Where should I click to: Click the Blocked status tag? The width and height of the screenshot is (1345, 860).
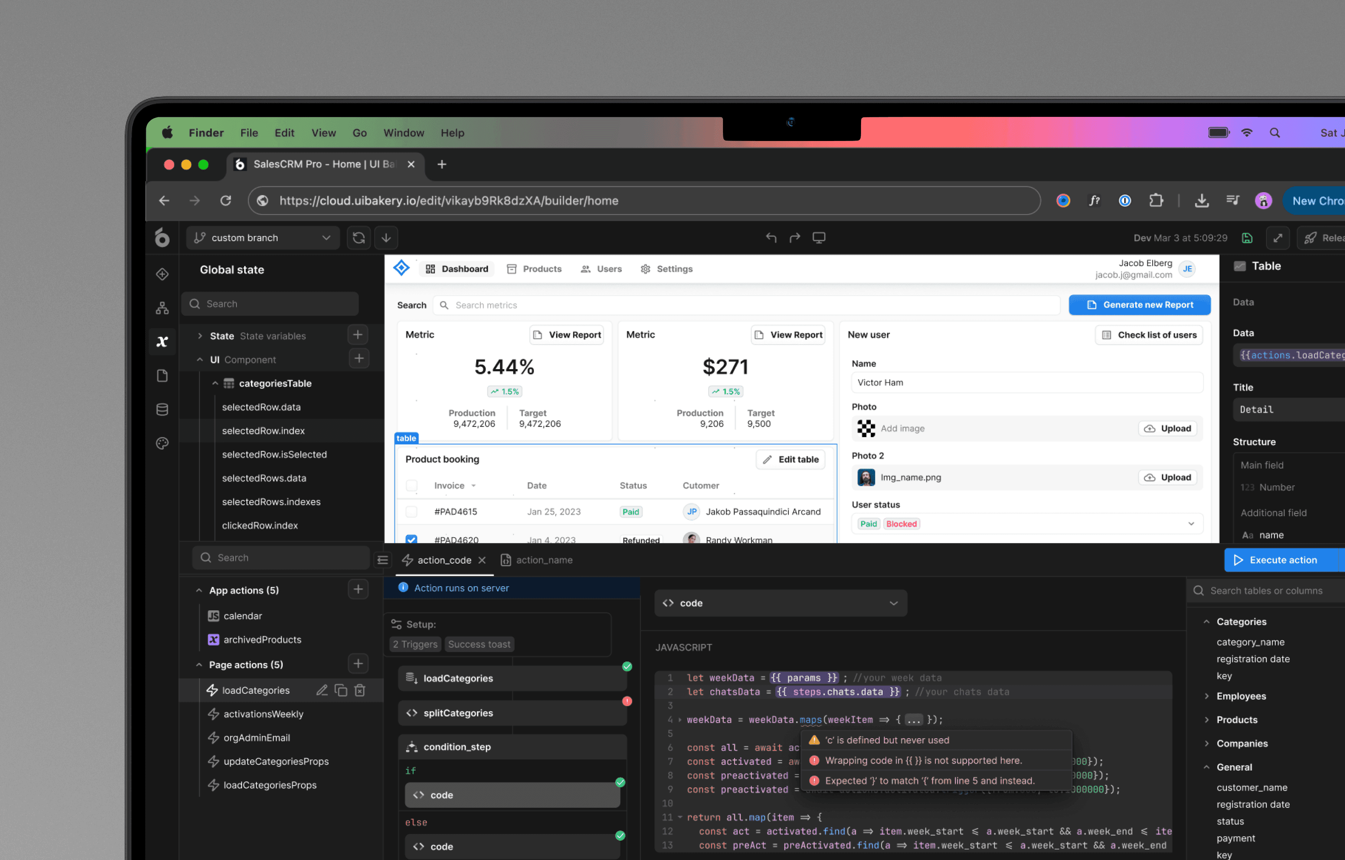901,524
